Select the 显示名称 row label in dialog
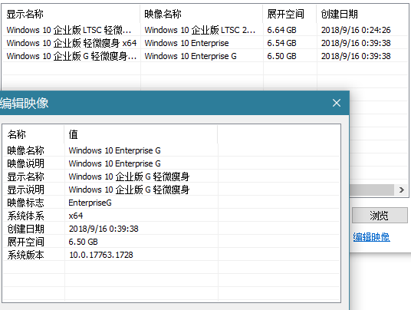This screenshot has height=310, width=411. (25, 176)
